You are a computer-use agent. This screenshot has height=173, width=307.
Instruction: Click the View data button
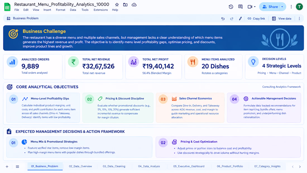pyautogui.click(x=282, y=19)
